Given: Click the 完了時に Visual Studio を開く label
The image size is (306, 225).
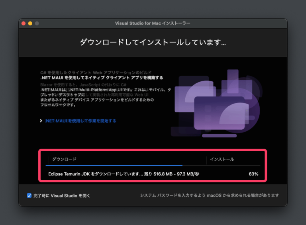Looking at the screenshot, I should [62, 196].
